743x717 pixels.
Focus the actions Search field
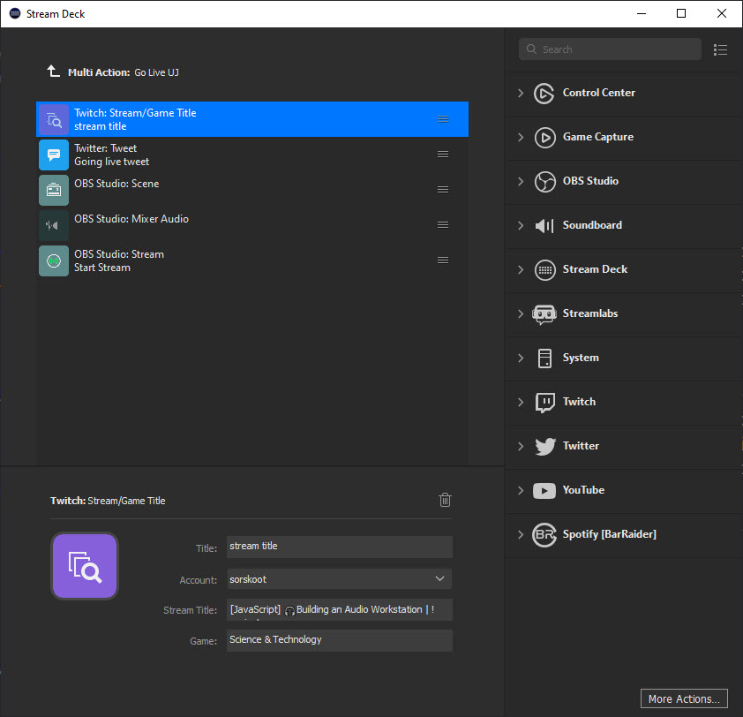coord(610,49)
